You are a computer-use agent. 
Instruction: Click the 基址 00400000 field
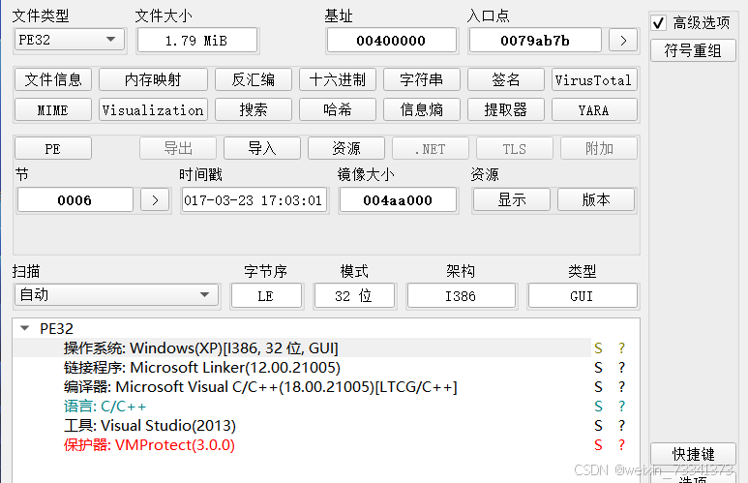tap(391, 40)
